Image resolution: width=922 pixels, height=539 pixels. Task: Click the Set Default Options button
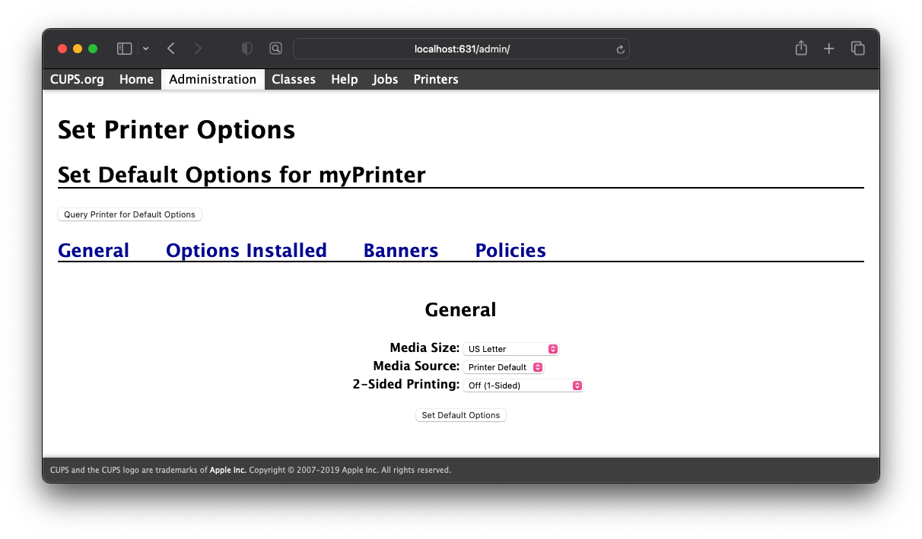coord(461,415)
